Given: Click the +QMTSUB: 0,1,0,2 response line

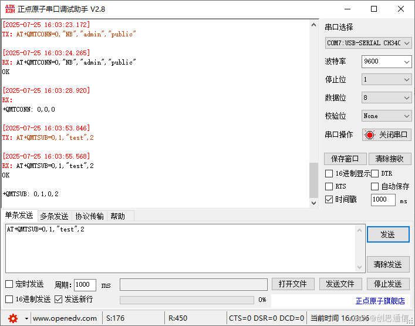Looking at the screenshot, I should pyautogui.click(x=31, y=194).
